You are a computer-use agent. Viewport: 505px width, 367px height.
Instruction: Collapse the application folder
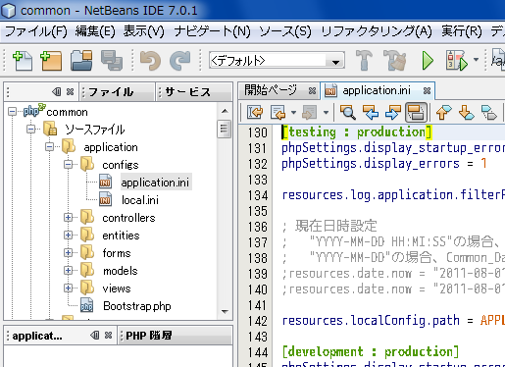pyautogui.click(x=50, y=147)
